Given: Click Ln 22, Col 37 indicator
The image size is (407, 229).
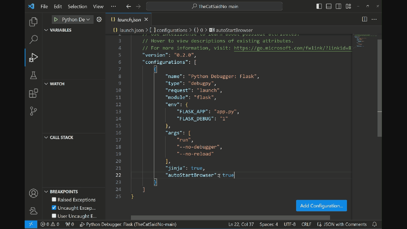Looking at the screenshot, I should (x=241, y=224).
